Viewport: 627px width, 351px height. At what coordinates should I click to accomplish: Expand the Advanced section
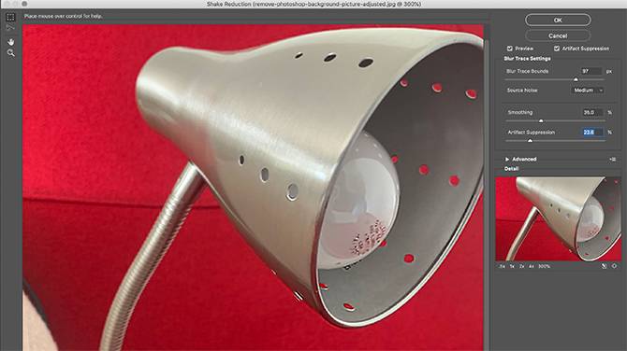[x=507, y=159]
